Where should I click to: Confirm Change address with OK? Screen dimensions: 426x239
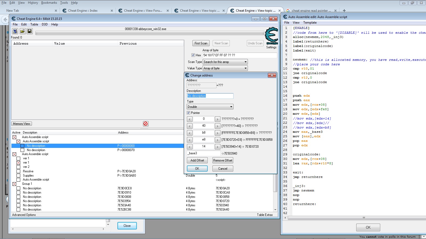tap(197, 169)
